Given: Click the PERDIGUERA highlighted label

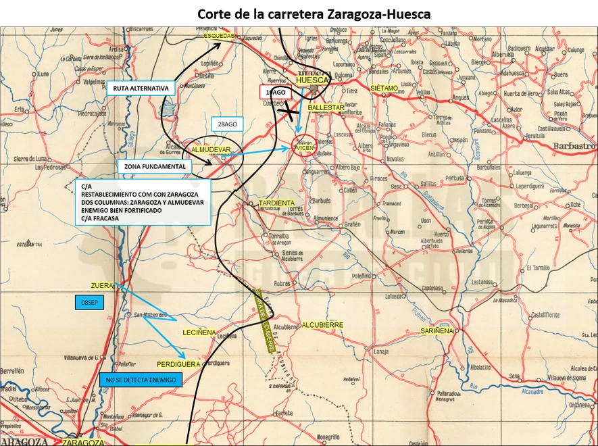Looking at the screenshot, I should coord(178,364).
